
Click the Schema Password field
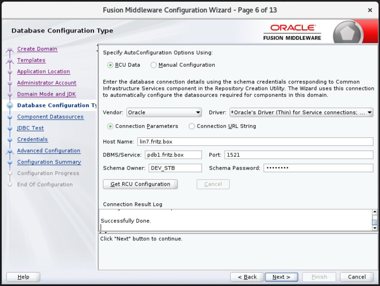[x=318, y=168]
